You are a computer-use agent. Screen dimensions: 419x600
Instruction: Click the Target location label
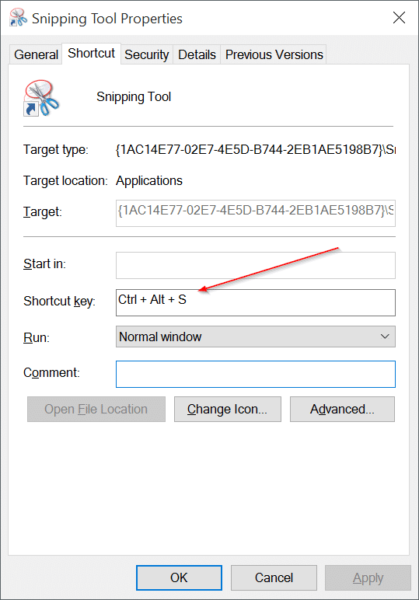[x=65, y=180]
